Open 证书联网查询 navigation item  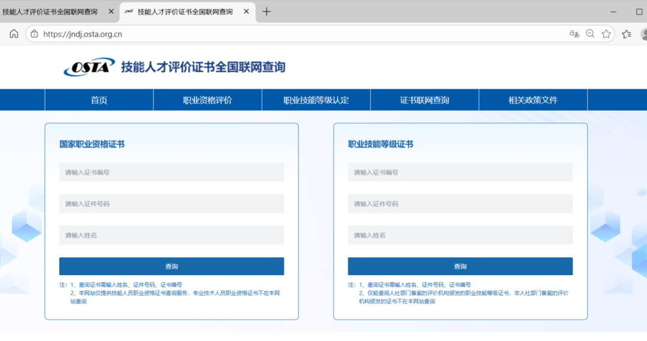pyautogui.click(x=424, y=100)
